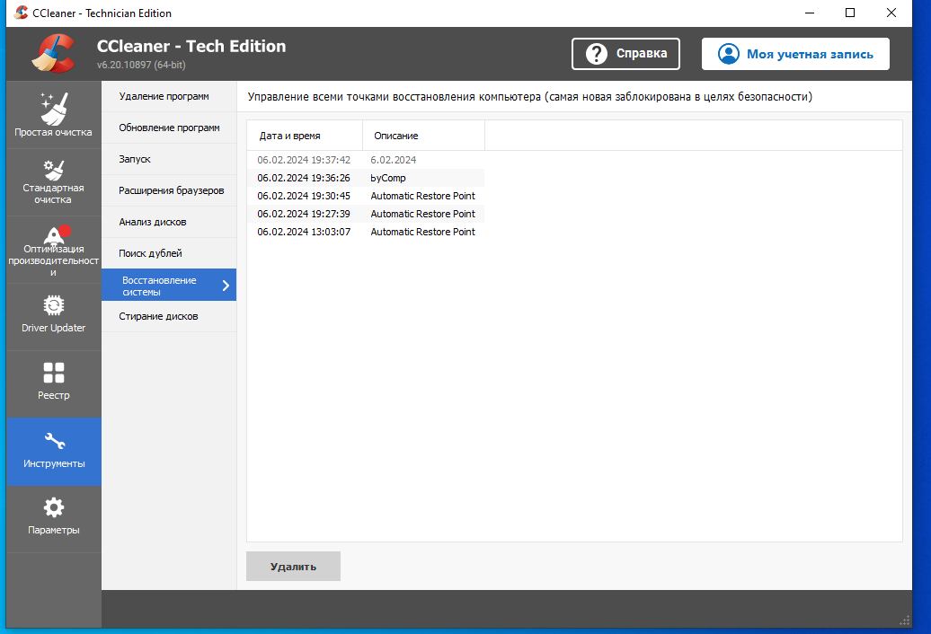Open Моя учетная запись account
Image resolution: width=931 pixels, height=634 pixels.
click(795, 54)
